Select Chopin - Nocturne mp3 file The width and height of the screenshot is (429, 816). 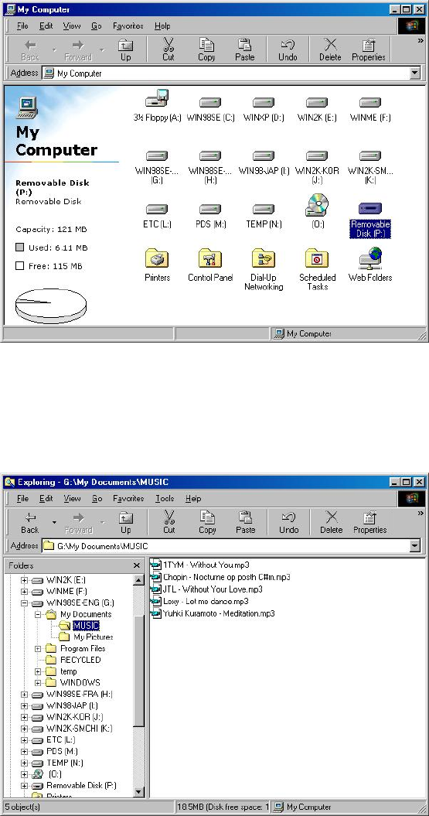(226, 576)
